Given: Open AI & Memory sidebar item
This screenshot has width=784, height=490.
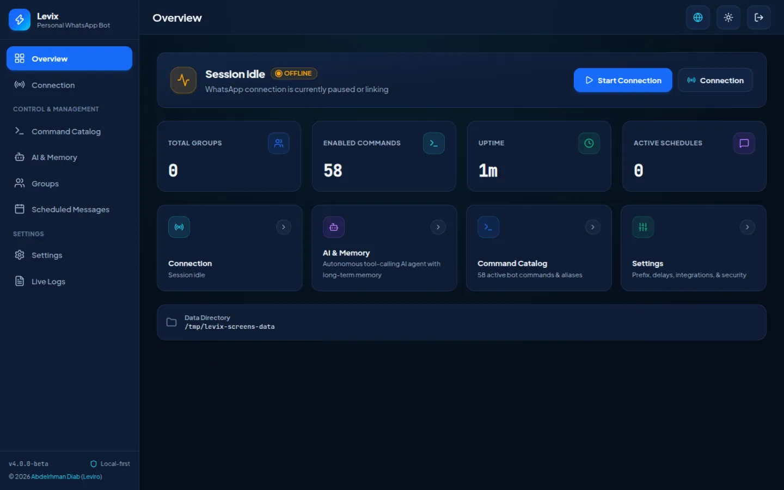Looking at the screenshot, I should [69, 157].
